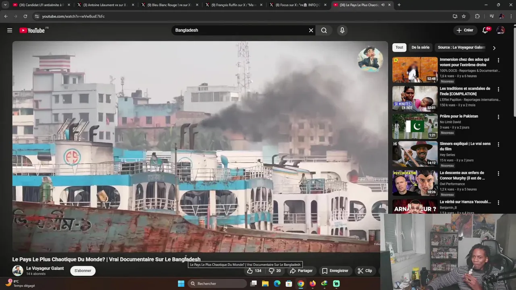The image size is (516, 290).
Task: Open Sinners expliqué video title
Action: 465,146
